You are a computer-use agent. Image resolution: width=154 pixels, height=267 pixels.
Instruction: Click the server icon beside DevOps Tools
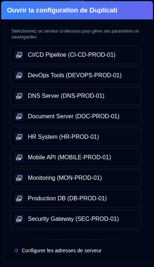click(19, 75)
